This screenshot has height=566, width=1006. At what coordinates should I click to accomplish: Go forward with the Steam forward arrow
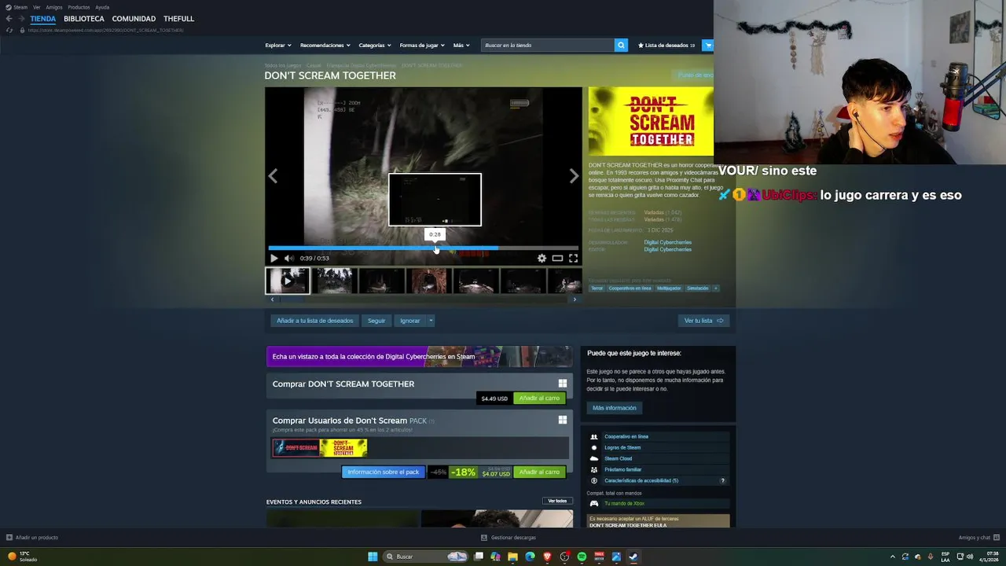pyautogui.click(x=21, y=18)
